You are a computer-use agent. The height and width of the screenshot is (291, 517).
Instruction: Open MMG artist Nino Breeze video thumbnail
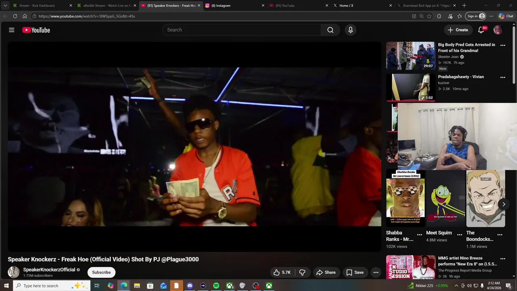410,267
